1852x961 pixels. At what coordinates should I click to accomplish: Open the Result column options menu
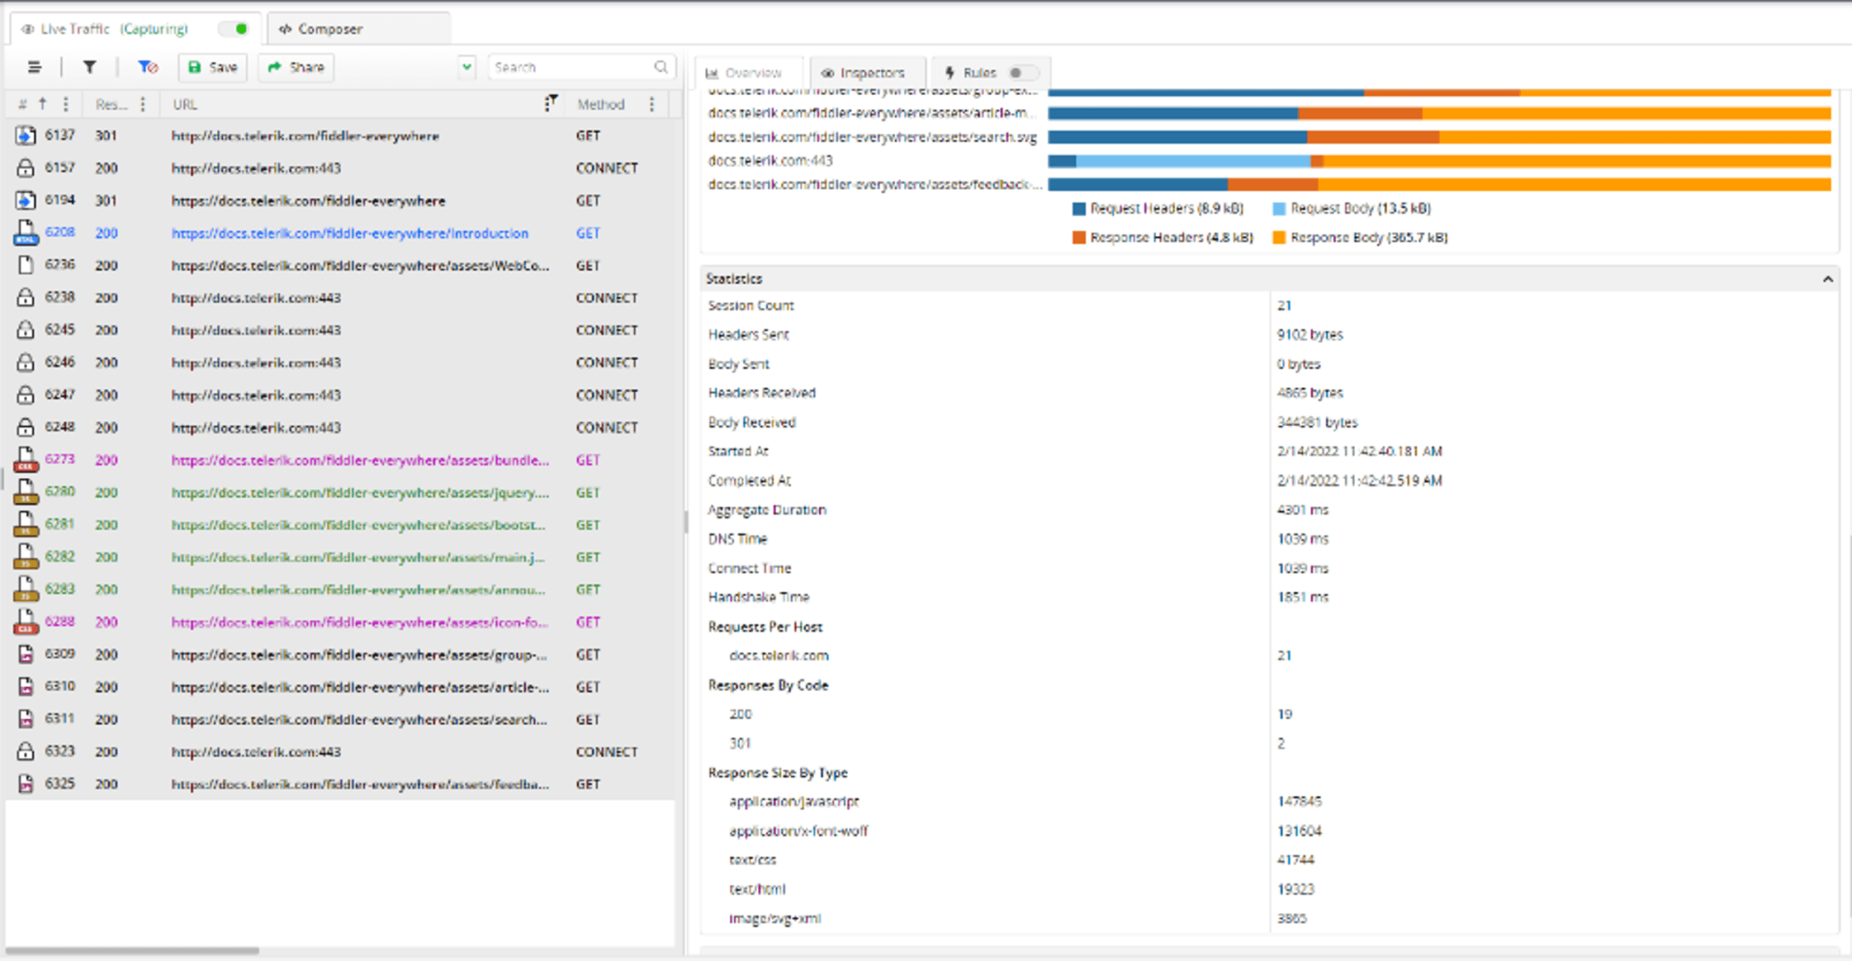(x=143, y=104)
